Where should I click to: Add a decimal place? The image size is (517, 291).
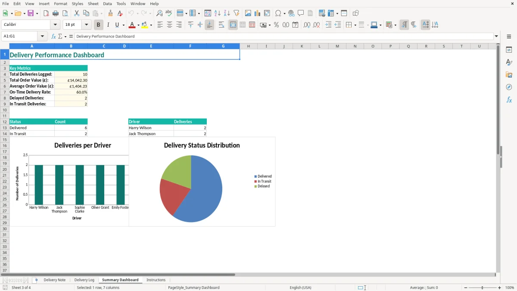(x=307, y=25)
